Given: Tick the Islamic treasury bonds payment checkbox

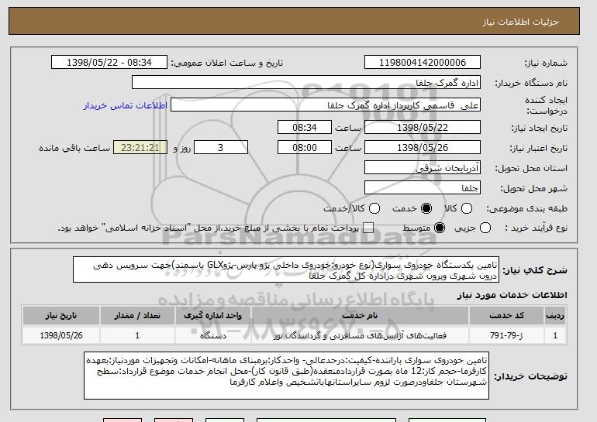Looking at the screenshot, I should click(368, 228).
